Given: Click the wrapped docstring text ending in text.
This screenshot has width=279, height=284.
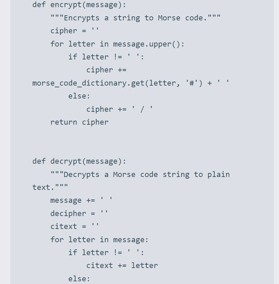Looking at the screenshot, I should [x=50, y=187].
